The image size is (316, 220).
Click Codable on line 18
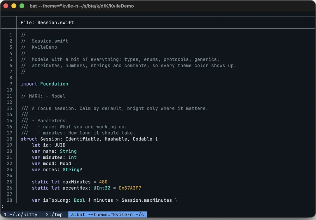[143, 139]
